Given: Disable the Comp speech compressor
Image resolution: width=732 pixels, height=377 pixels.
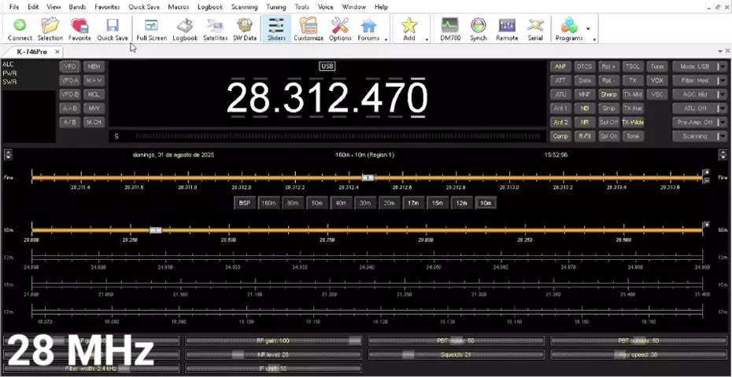Looking at the screenshot, I should tap(560, 136).
